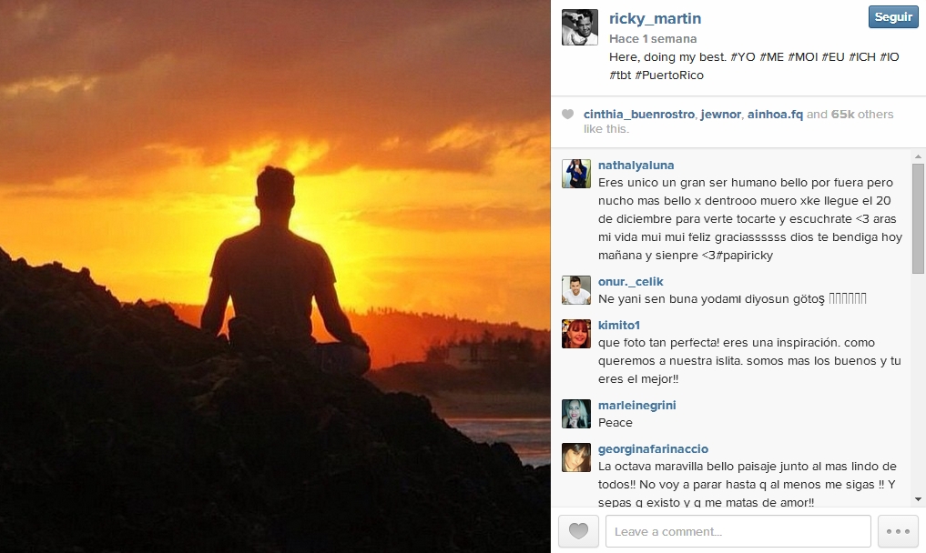
Task: Open georginafarinaccio's avatar thumbnail
Action: click(576, 457)
